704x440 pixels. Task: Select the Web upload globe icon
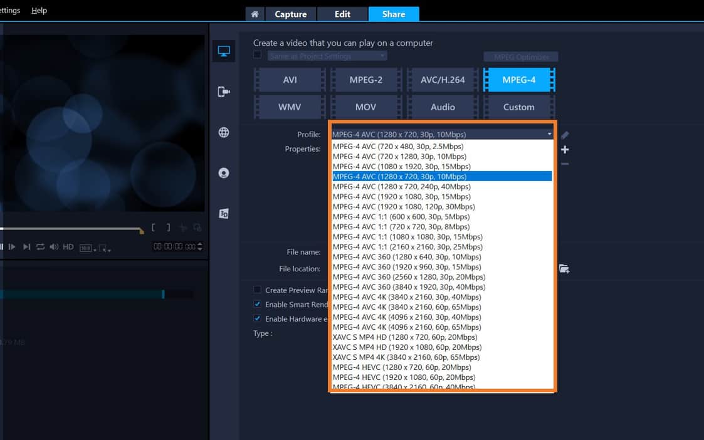224,132
